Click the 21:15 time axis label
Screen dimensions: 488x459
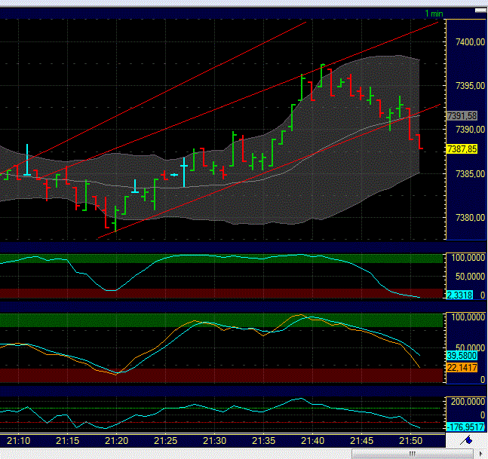pos(68,441)
